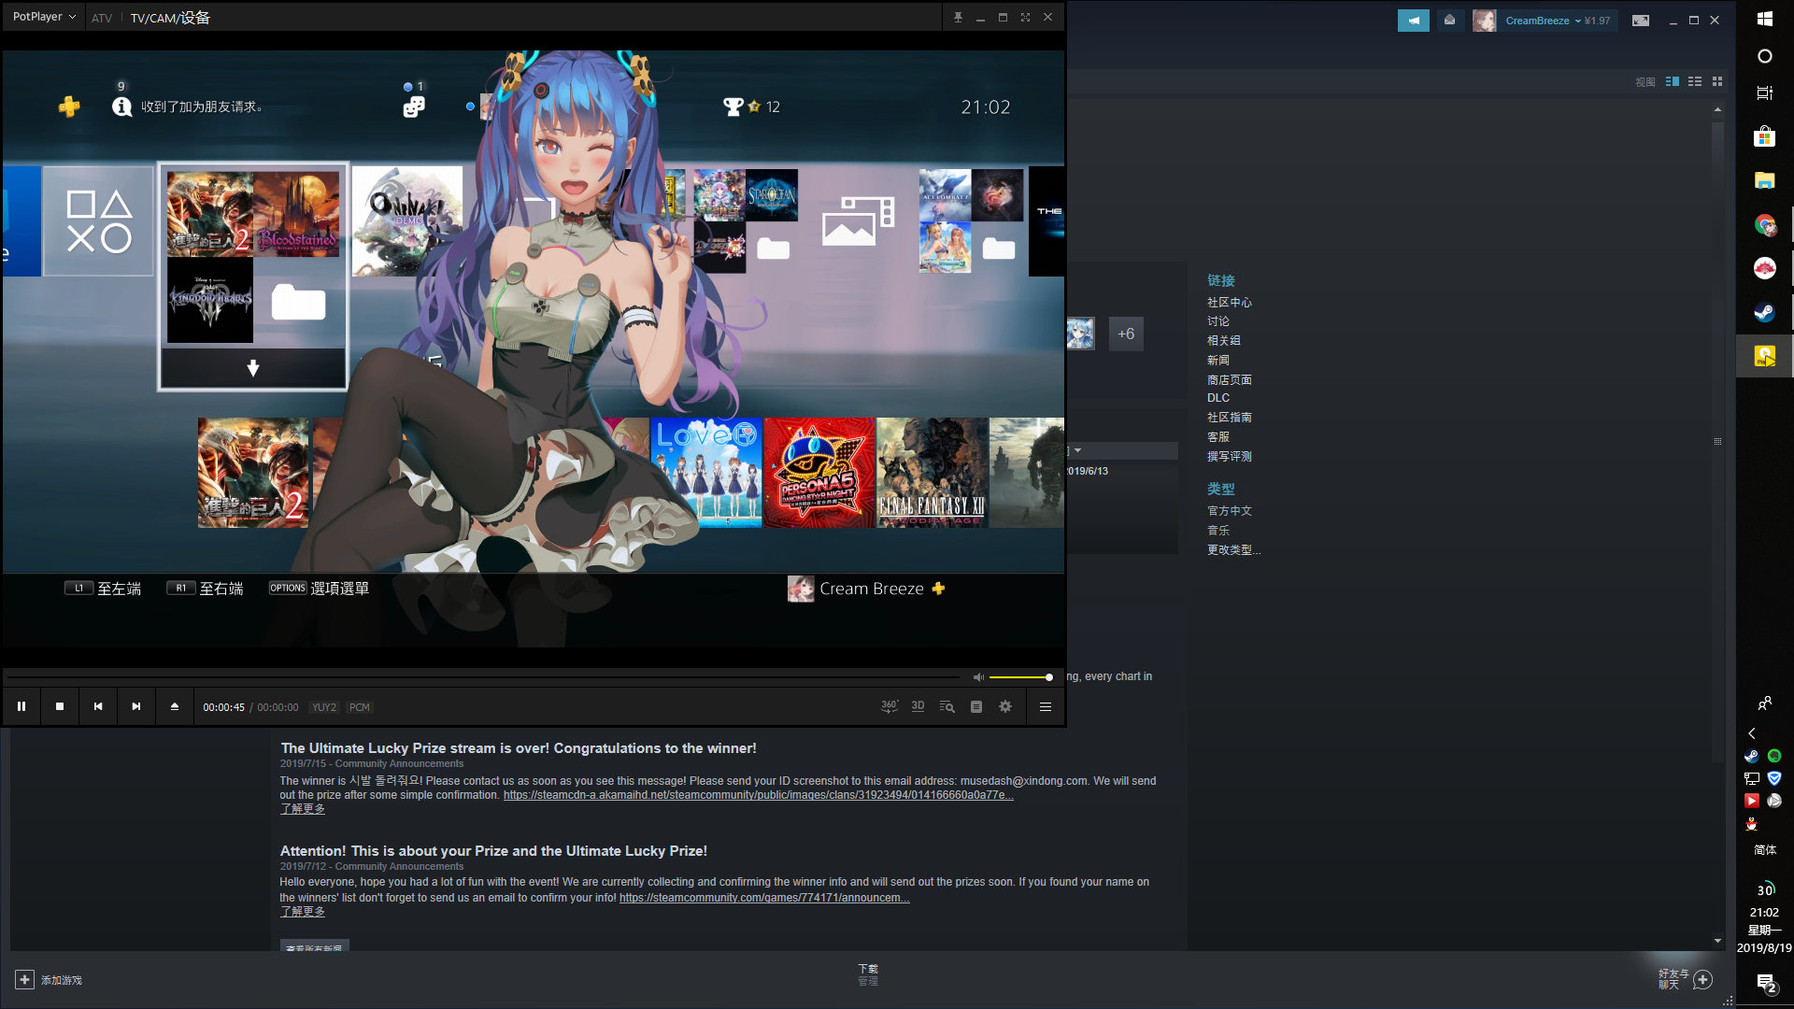This screenshot has width=1794, height=1009.
Task: Open 社区中心 link
Action: click(1229, 303)
